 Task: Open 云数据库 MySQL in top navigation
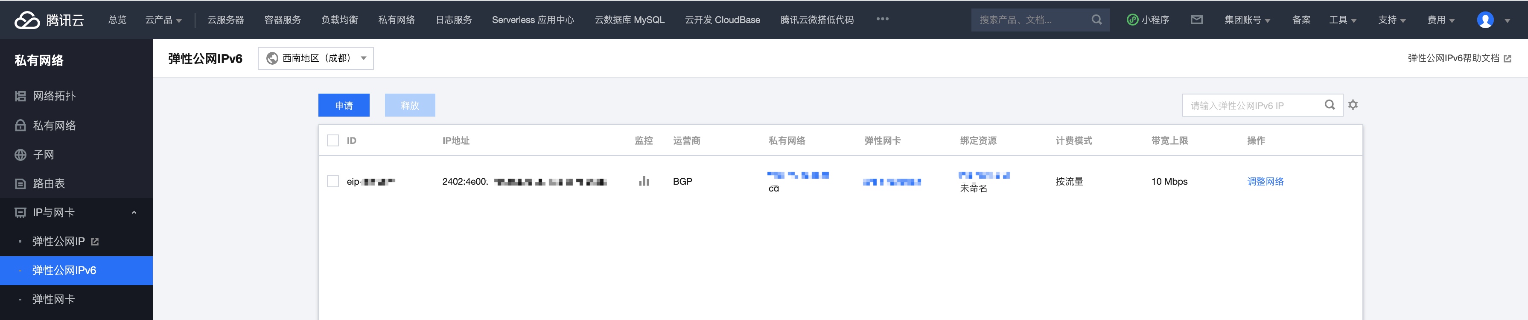click(630, 20)
